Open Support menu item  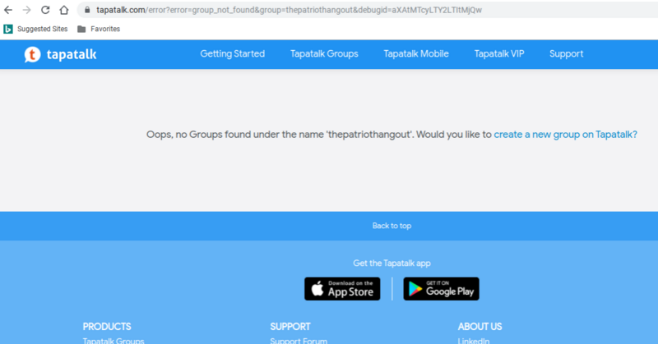[566, 54]
